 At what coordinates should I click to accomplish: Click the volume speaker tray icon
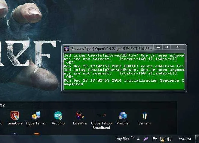[x=169, y=139]
